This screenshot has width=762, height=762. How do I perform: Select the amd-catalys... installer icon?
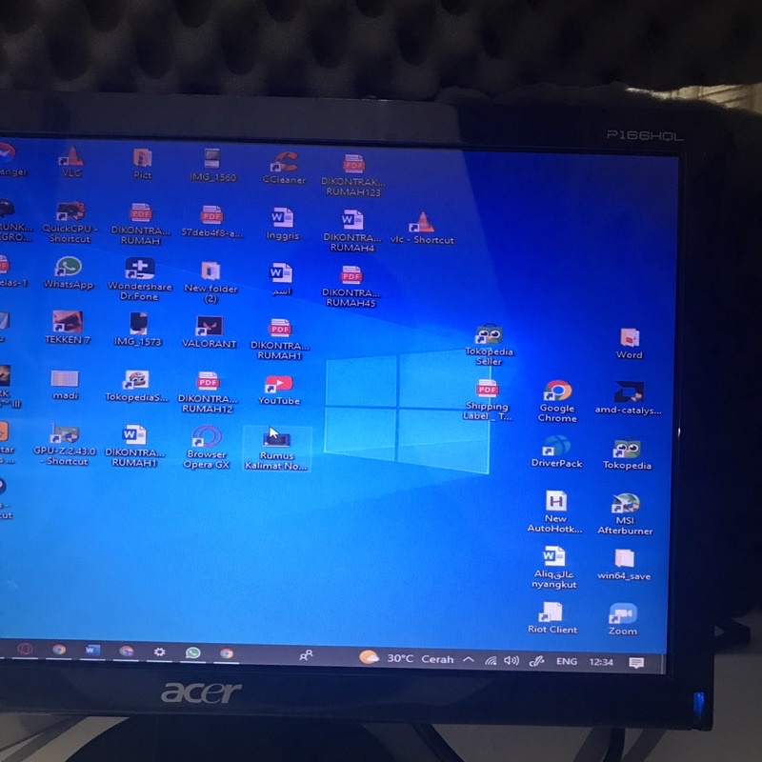pyautogui.click(x=629, y=398)
